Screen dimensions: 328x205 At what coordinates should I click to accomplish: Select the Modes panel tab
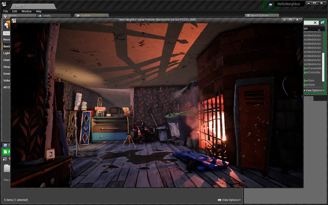tap(19, 16)
